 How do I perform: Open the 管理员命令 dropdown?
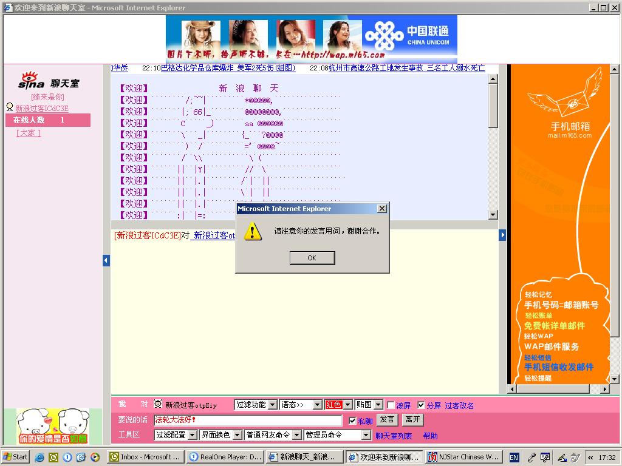(337, 435)
